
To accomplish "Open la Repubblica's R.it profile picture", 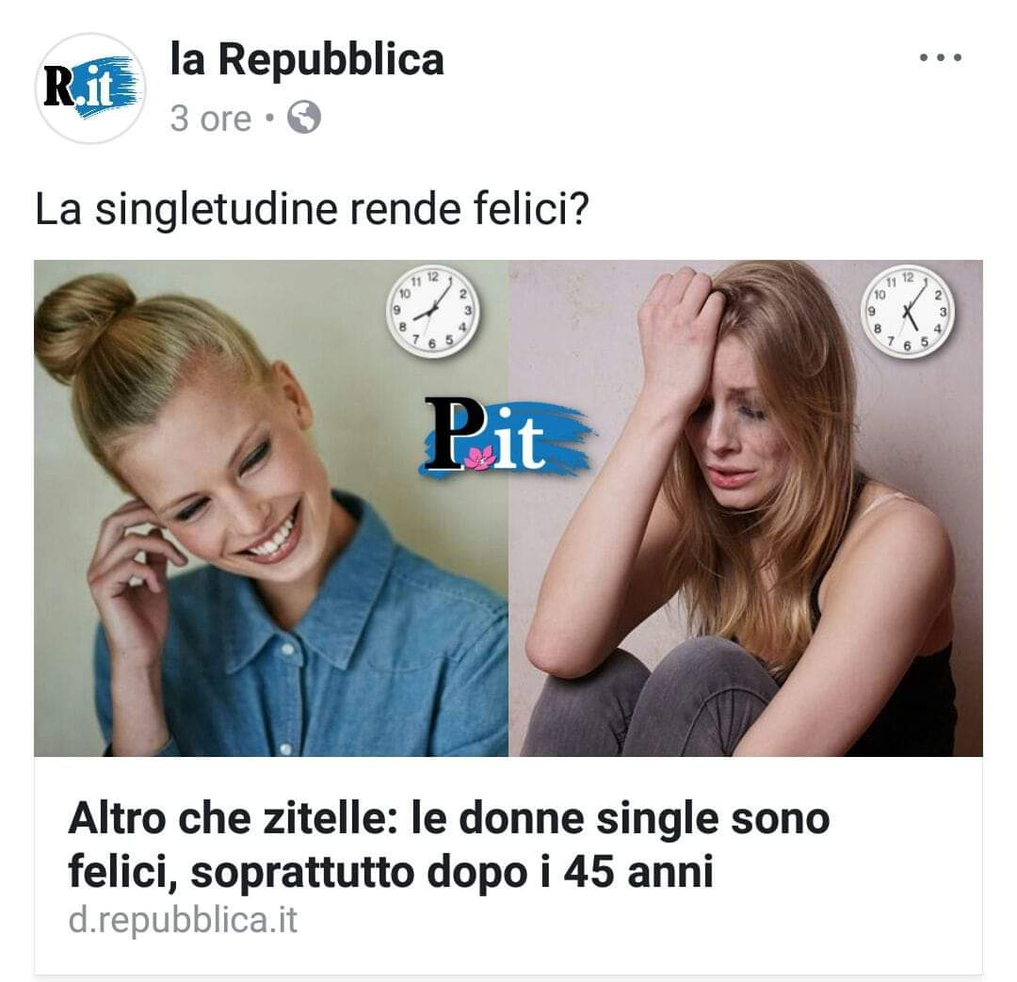I will pyautogui.click(x=90, y=89).
